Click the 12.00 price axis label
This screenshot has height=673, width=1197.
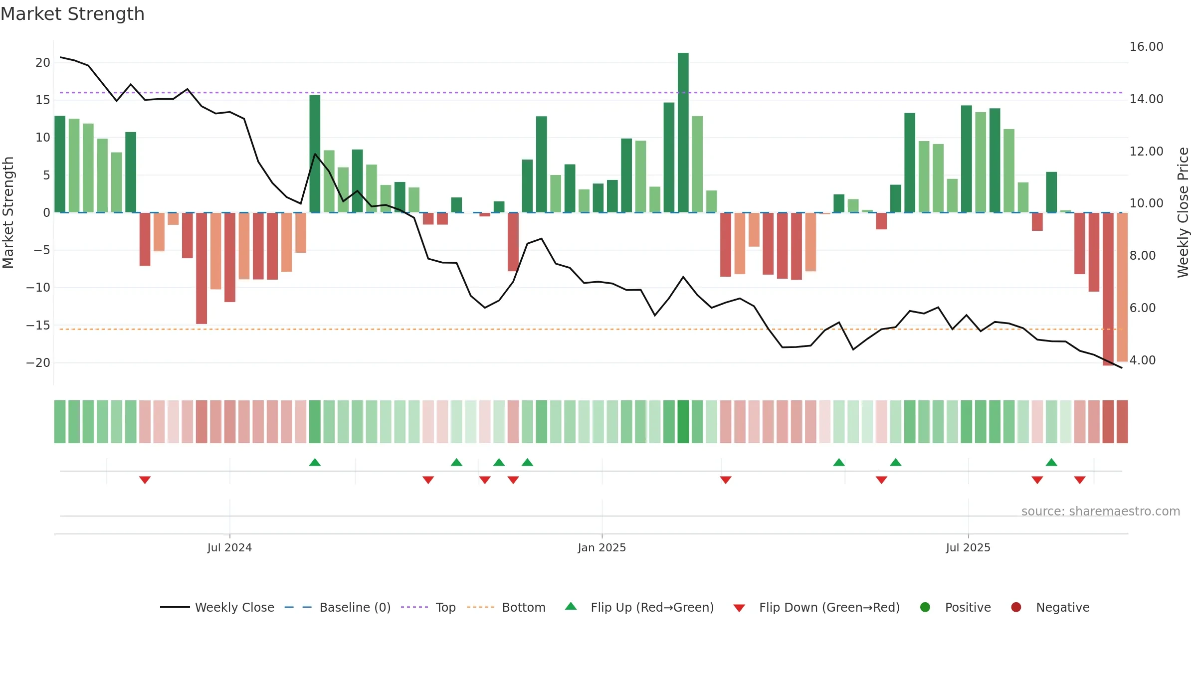click(x=1146, y=151)
